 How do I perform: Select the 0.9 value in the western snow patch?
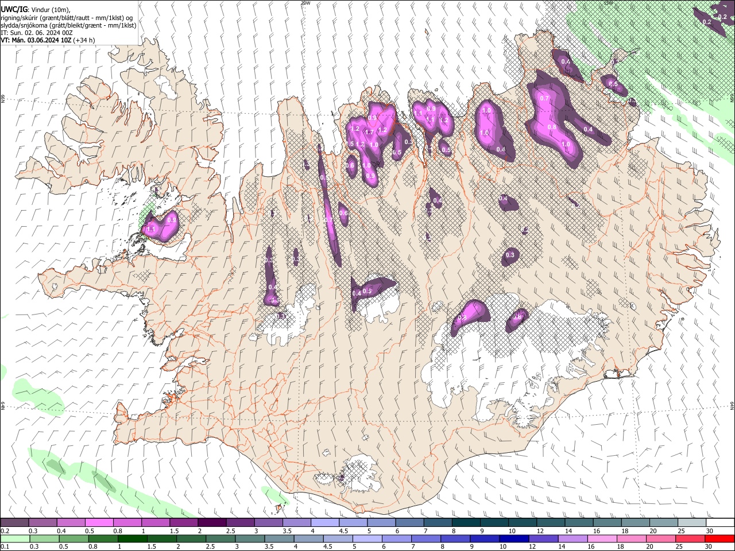point(171,220)
